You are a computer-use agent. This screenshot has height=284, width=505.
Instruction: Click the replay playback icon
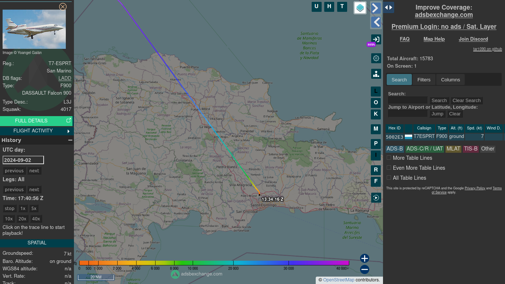point(376,197)
